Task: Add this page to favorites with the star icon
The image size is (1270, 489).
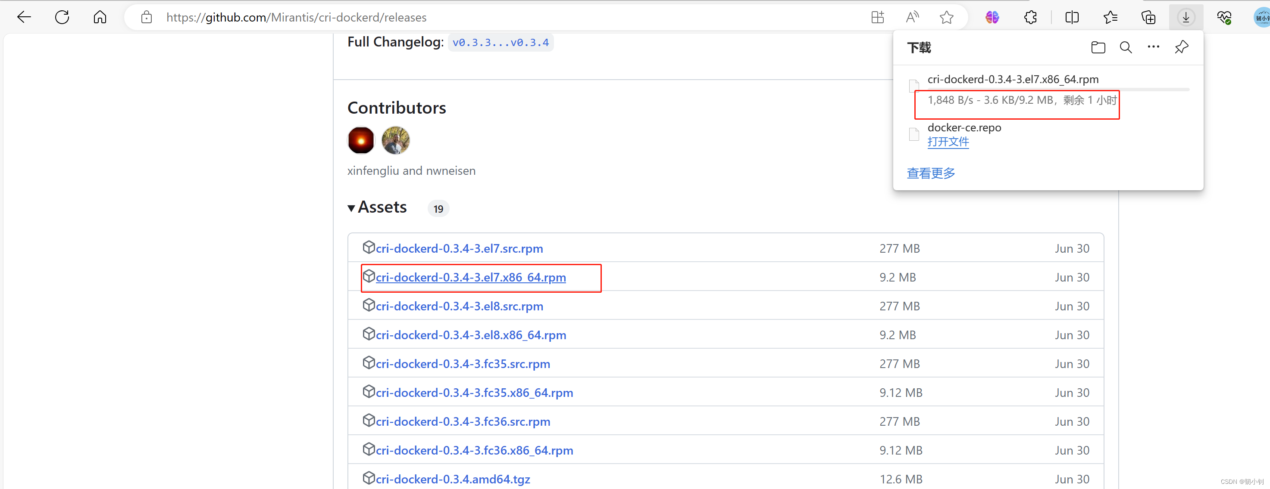Action: 946,18
